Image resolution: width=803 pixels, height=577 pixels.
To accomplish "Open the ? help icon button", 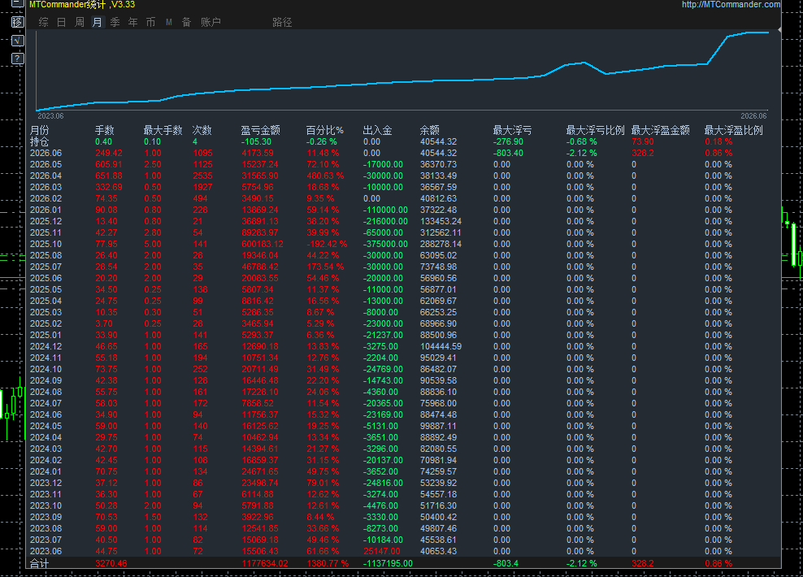I will 17,59.
